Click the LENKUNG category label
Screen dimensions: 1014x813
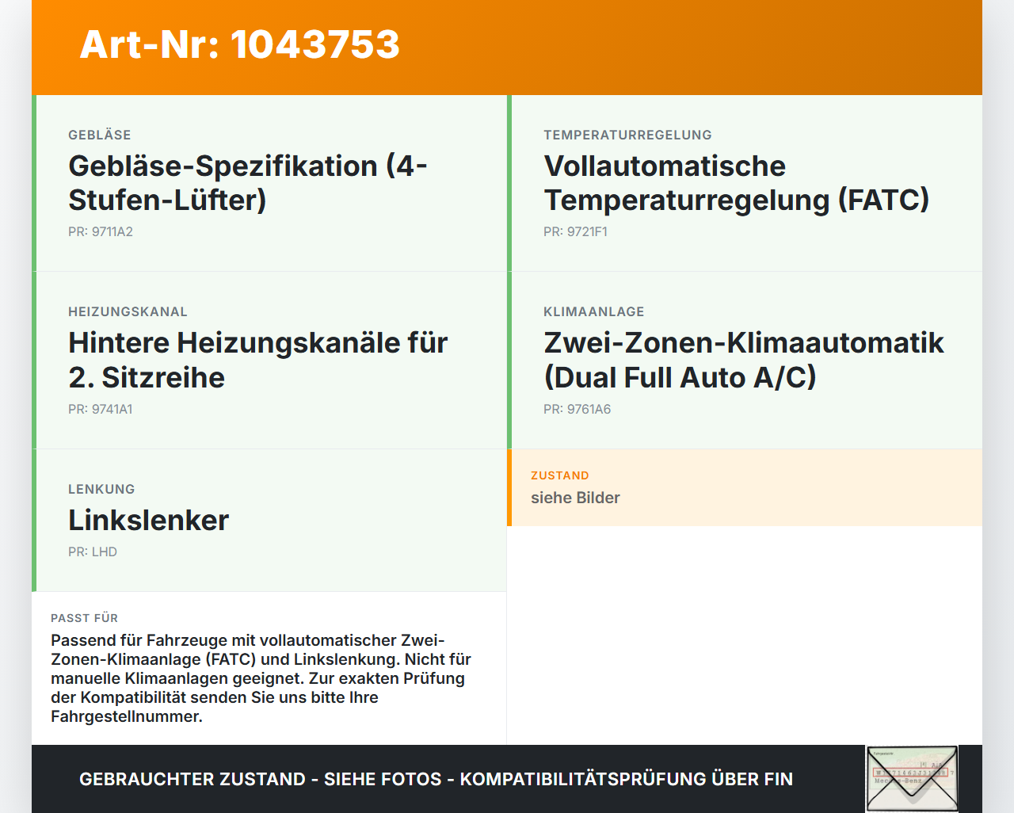point(101,489)
